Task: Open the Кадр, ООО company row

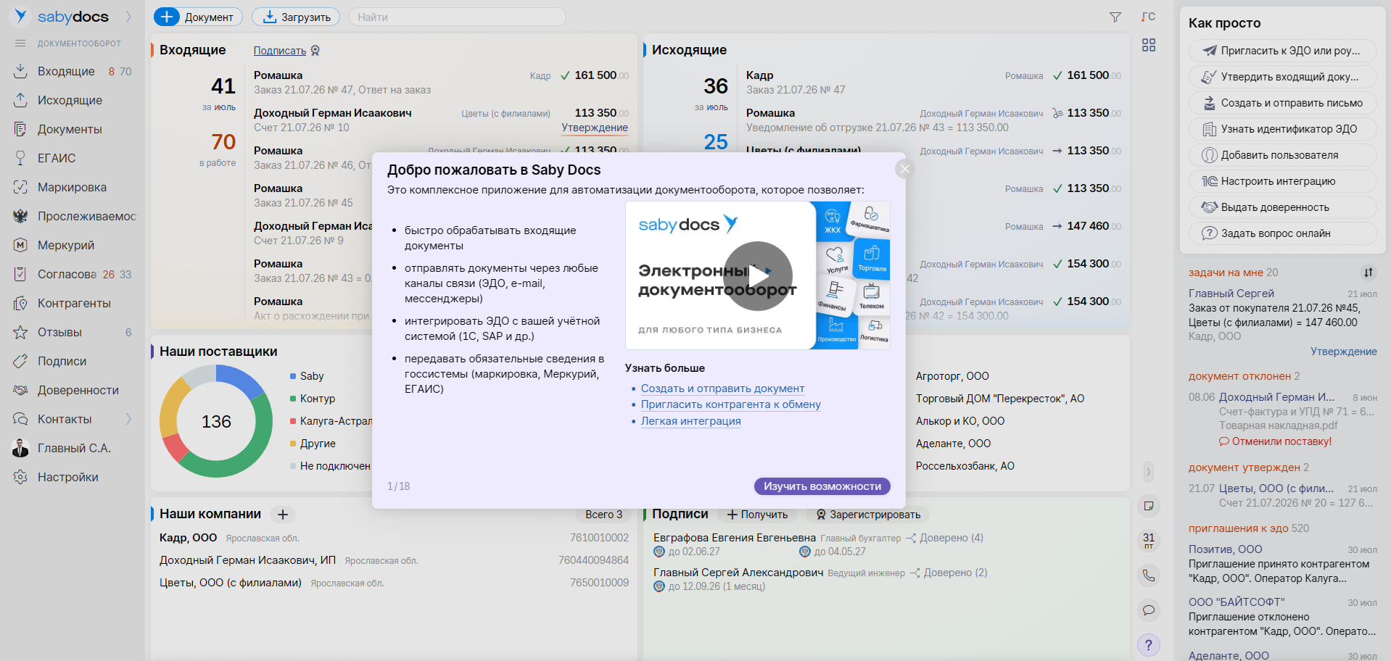Action: pyautogui.click(x=394, y=538)
